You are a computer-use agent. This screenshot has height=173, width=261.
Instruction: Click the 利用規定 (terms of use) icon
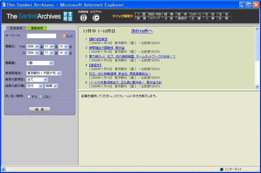(83, 18)
